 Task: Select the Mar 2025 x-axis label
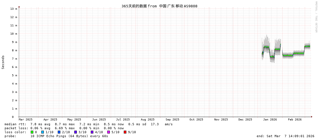(x=26, y=120)
